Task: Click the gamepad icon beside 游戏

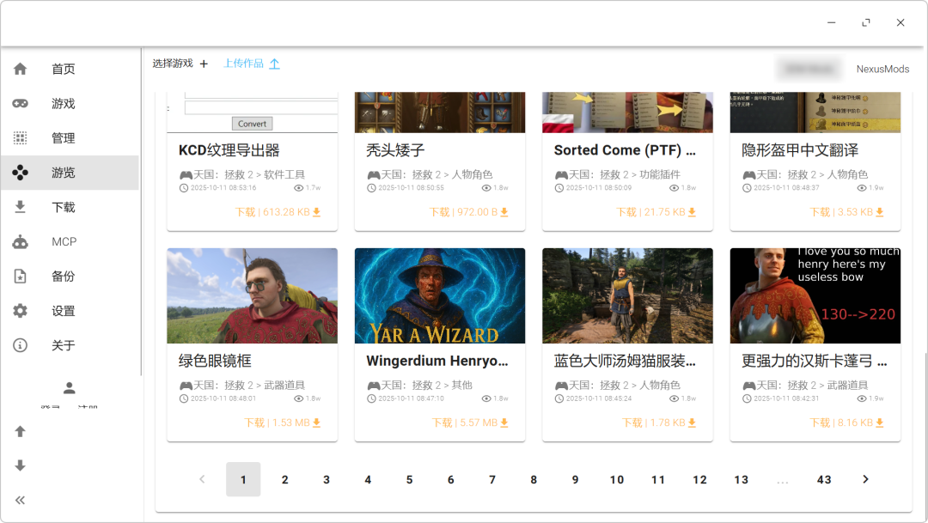Action: pyautogui.click(x=20, y=104)
